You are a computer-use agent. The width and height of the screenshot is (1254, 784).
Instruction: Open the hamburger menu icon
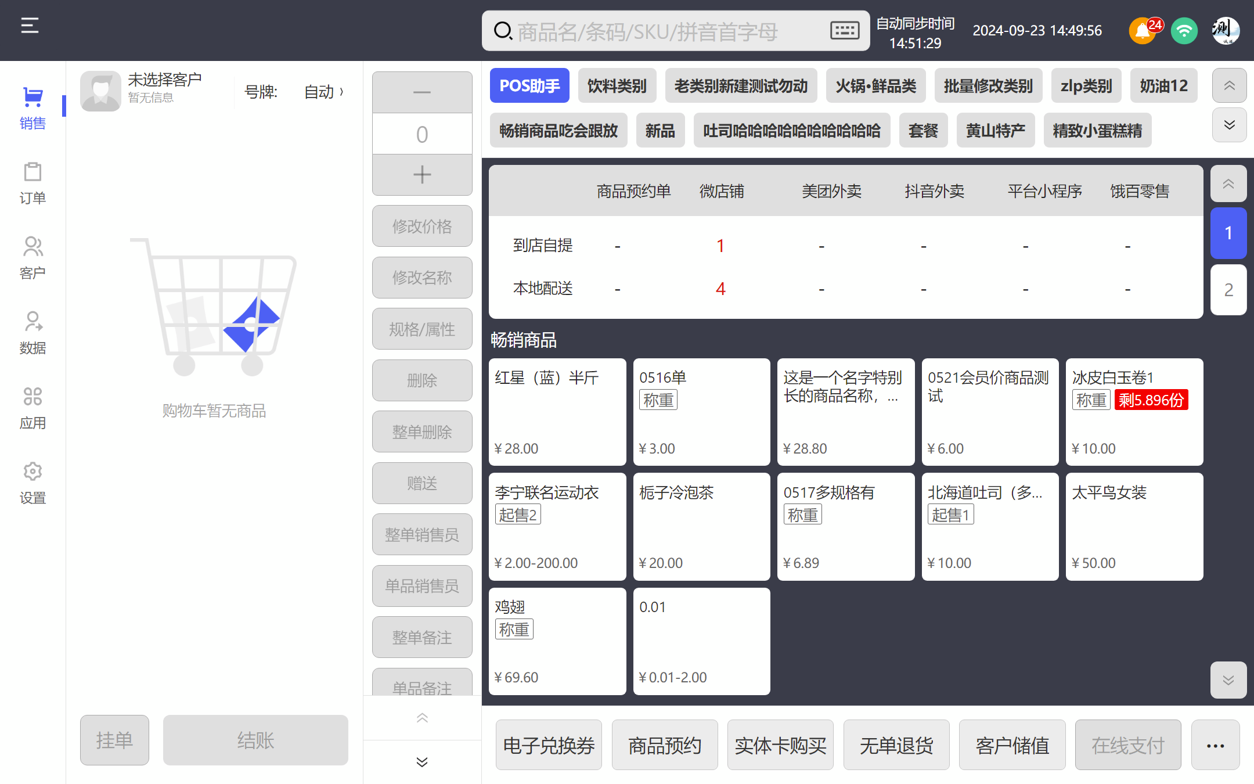[x=30, y=26]
